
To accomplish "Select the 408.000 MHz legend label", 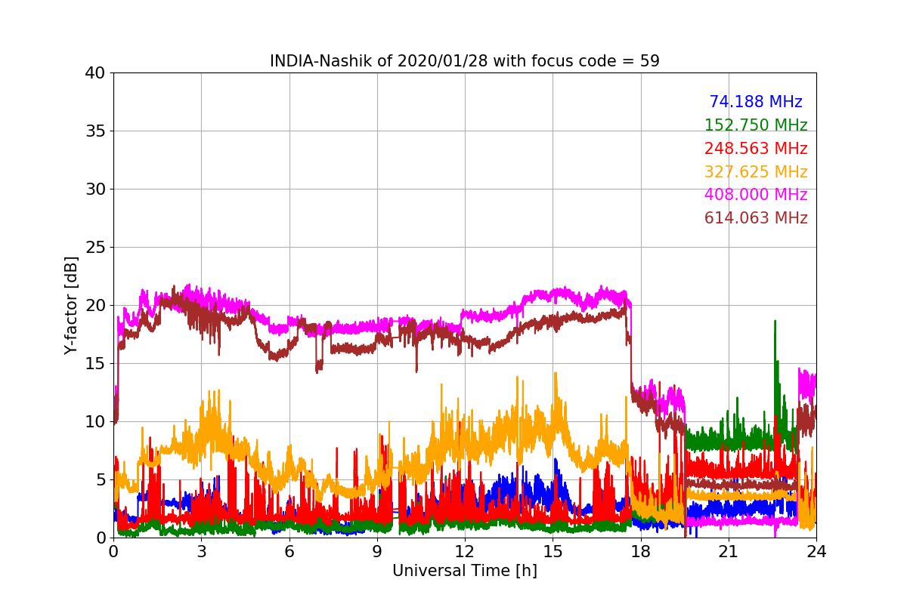I will 756,195.
